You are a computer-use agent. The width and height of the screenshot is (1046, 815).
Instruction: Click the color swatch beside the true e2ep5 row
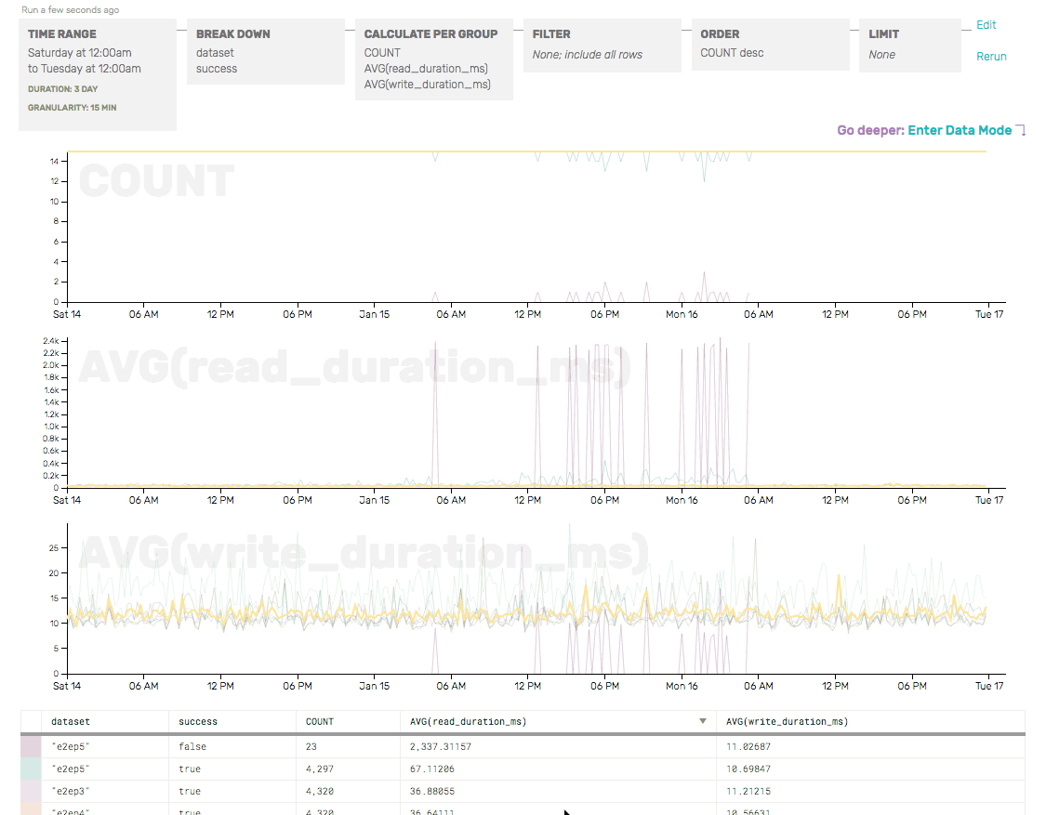tap(31, 768)
